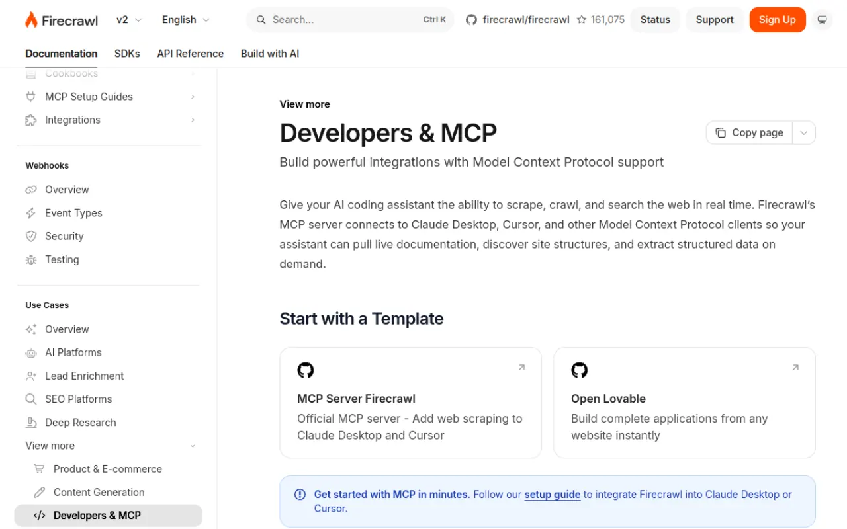Switch to the API Reference tab
The height and width of the screenshot is (529, 847).
click(x=191, y=54)
